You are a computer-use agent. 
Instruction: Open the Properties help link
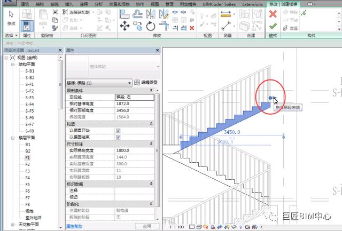tap(74, 226)
